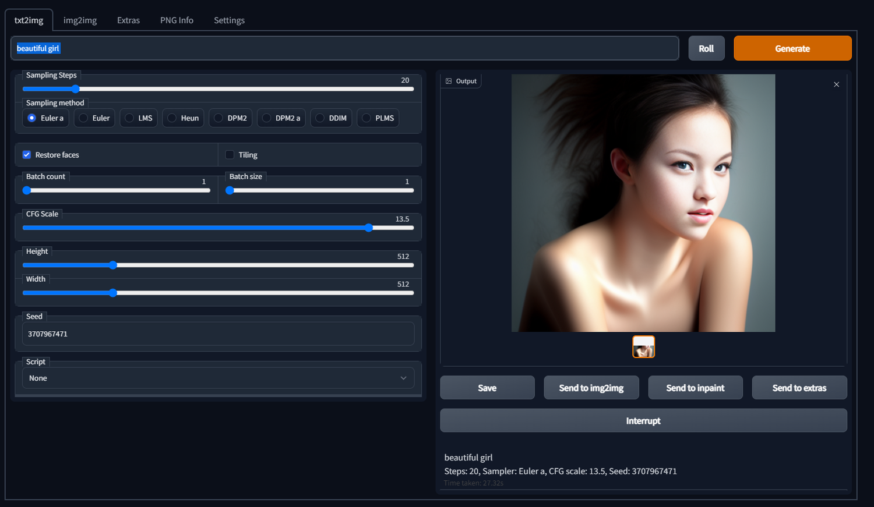This screenshot has width=874, height=507.
Task: Send the output to inpaint
Action: coord(695,388)
